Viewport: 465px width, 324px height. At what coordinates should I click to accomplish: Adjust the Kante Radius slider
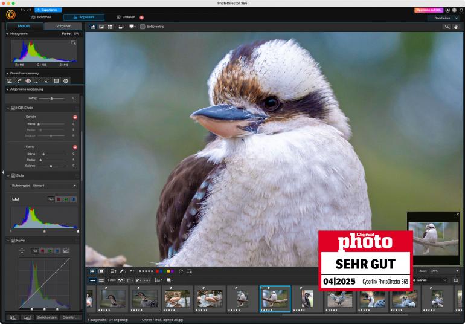(x=51, y=160)
